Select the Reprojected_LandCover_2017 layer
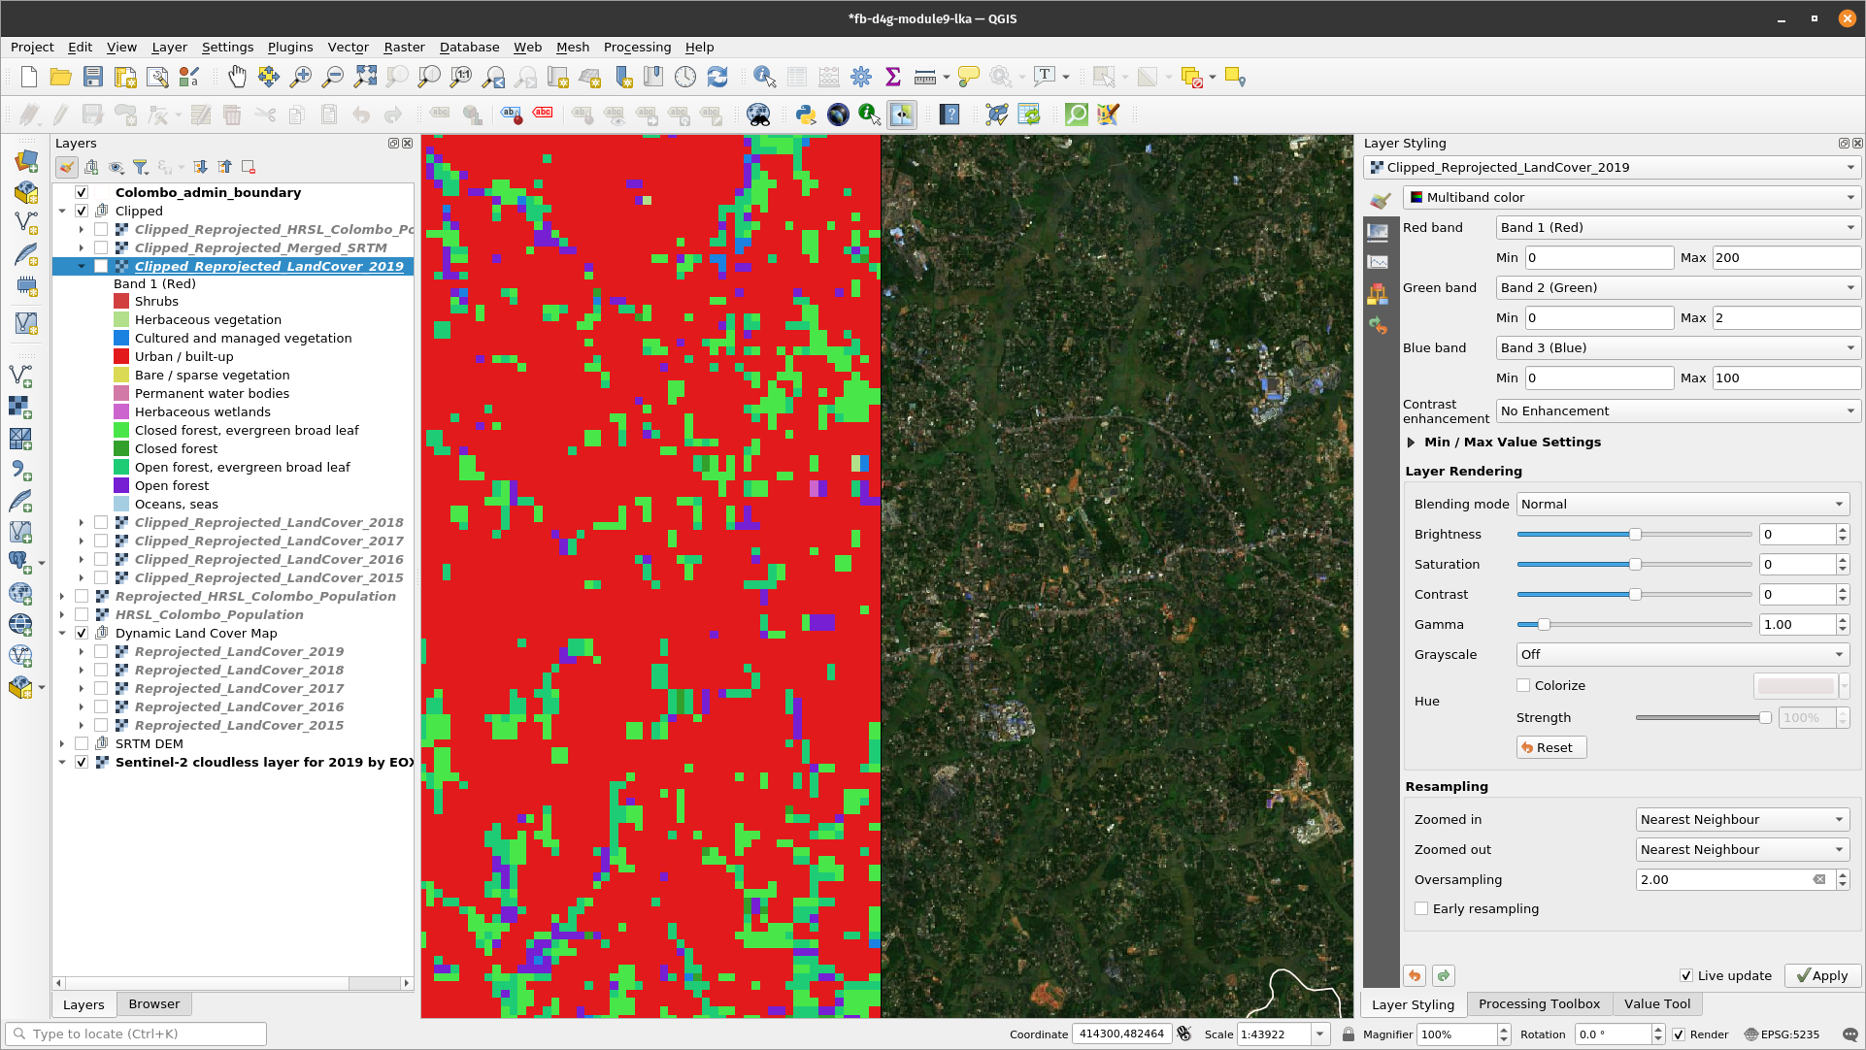 [x=239, y=689]
